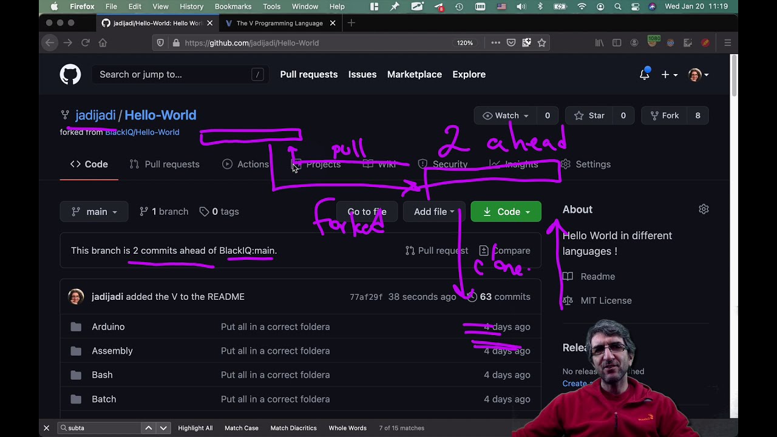Viewport: 777px width, 437px height.
Task: Open Issues in top navigation
Action: (362, 74)
